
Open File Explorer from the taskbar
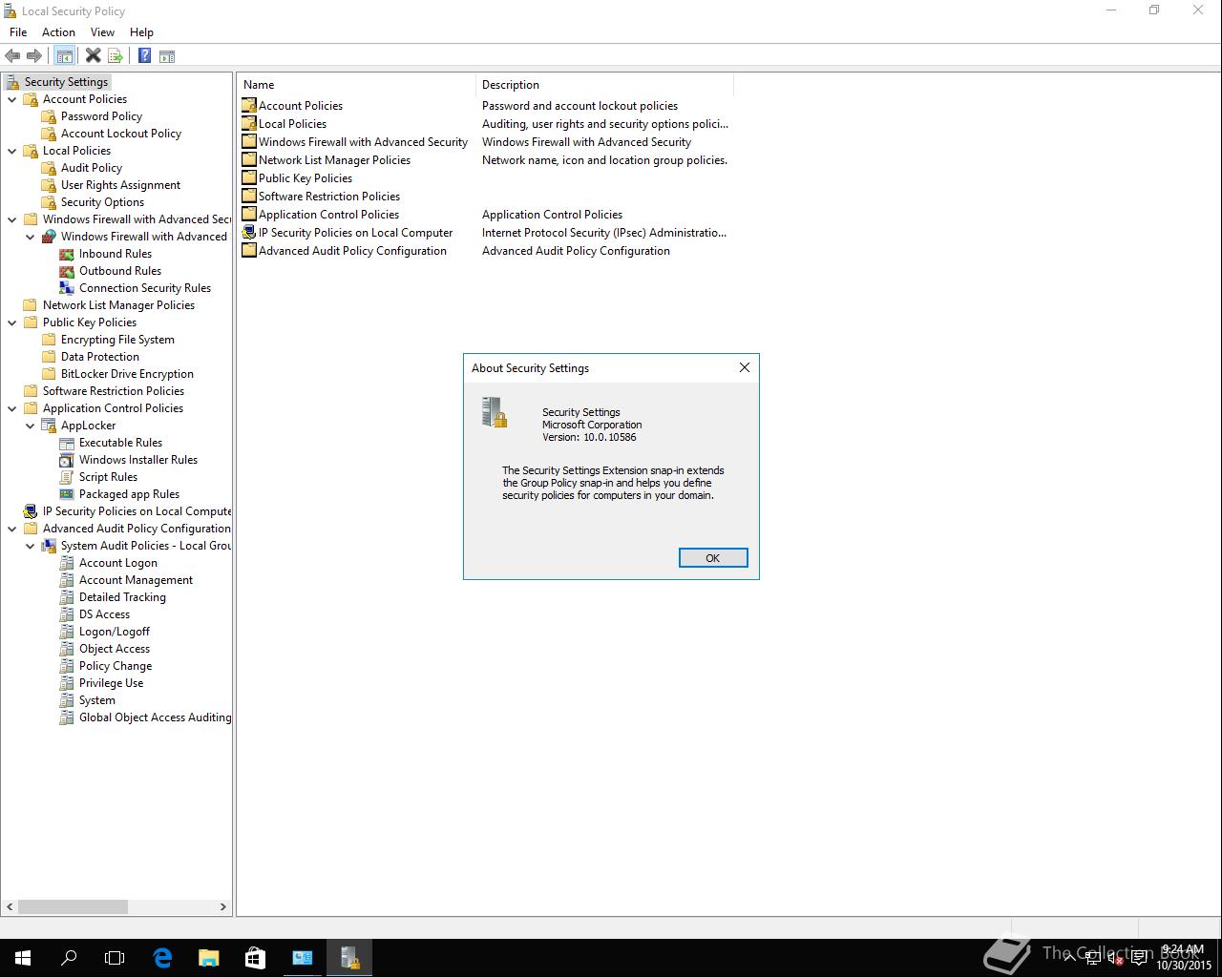click(208, 957)
